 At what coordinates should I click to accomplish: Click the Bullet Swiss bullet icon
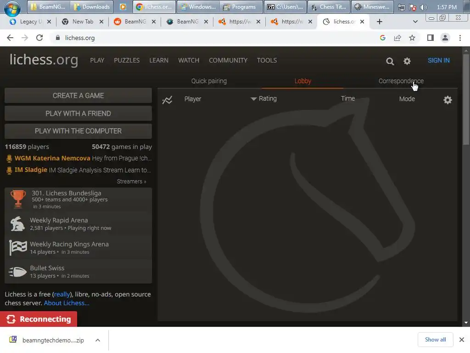coord(18,272)
